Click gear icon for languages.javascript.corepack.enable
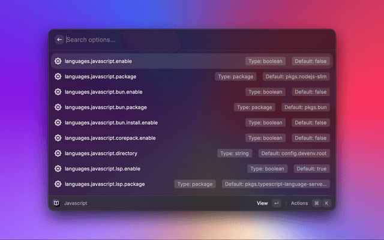Screen dimensions: 384x240 pos(58,138)
